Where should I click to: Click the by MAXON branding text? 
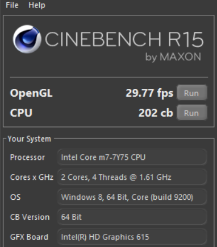pyautogui.click(x=173, y=57)
